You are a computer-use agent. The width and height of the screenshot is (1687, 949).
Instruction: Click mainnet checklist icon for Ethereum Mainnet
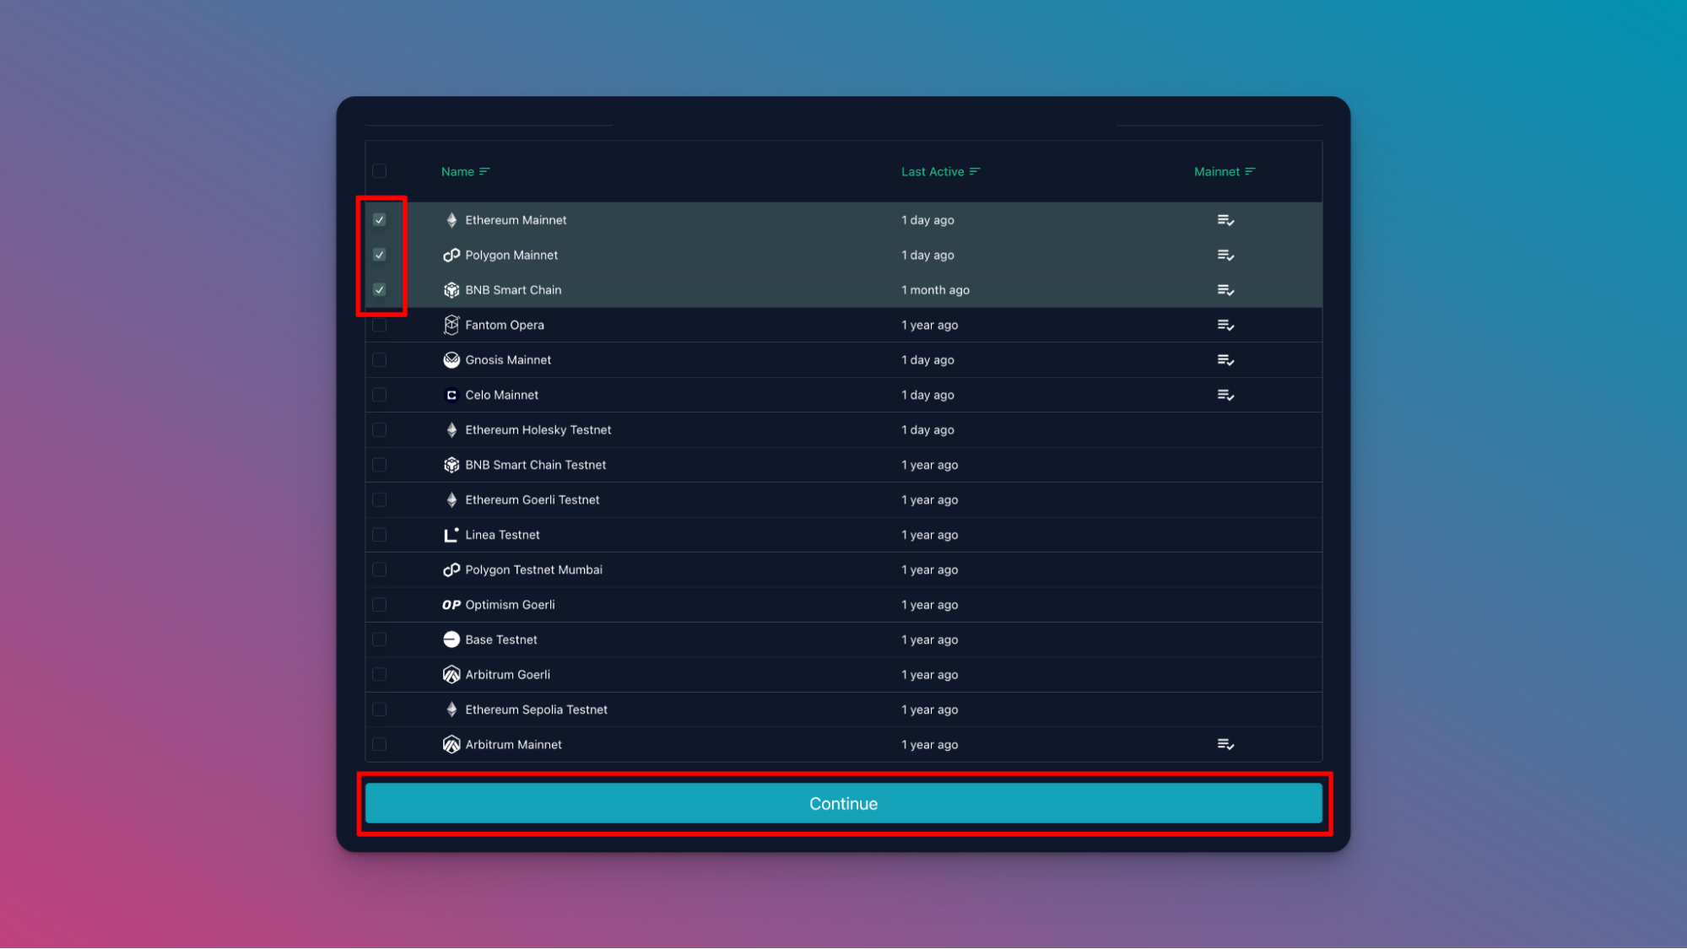(x=1225, y=220)
